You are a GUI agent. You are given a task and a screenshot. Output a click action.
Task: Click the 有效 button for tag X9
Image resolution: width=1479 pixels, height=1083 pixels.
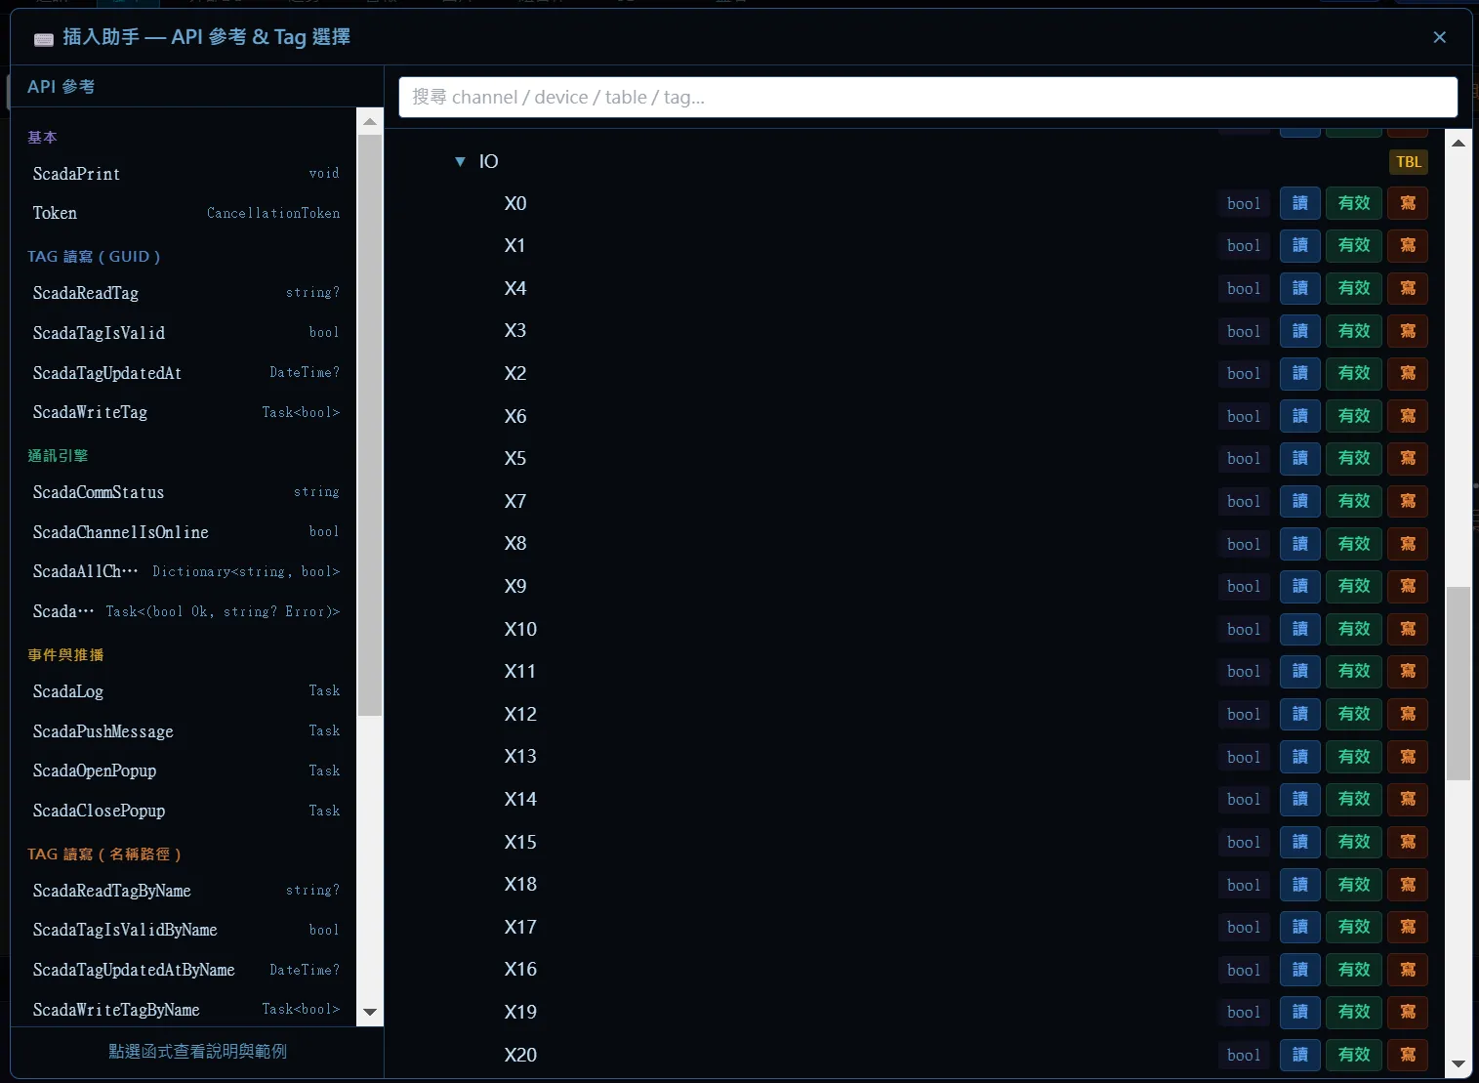click(1353, 586)
